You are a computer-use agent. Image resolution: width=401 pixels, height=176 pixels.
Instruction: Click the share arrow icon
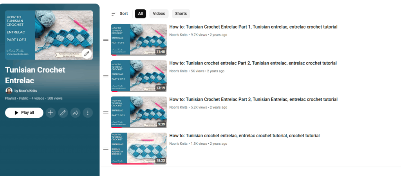click(75, 113)
